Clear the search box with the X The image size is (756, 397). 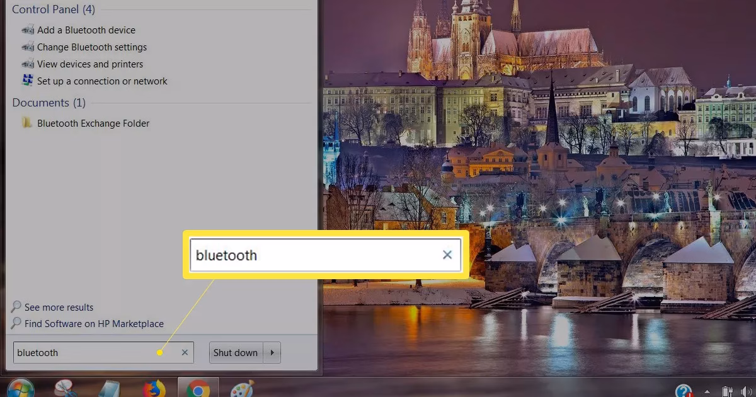coord(185,352)
